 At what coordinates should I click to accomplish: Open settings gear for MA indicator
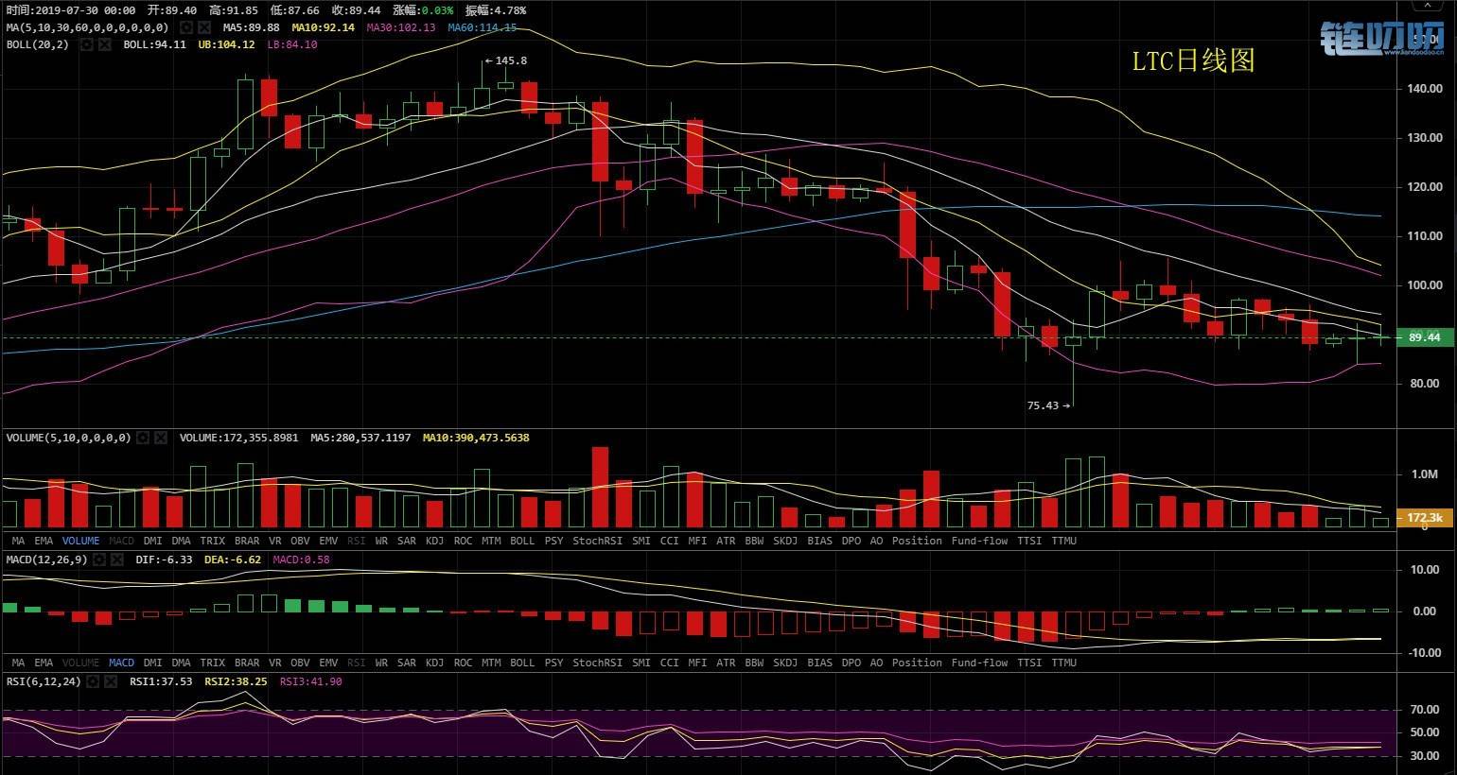[x=186, y=28]
